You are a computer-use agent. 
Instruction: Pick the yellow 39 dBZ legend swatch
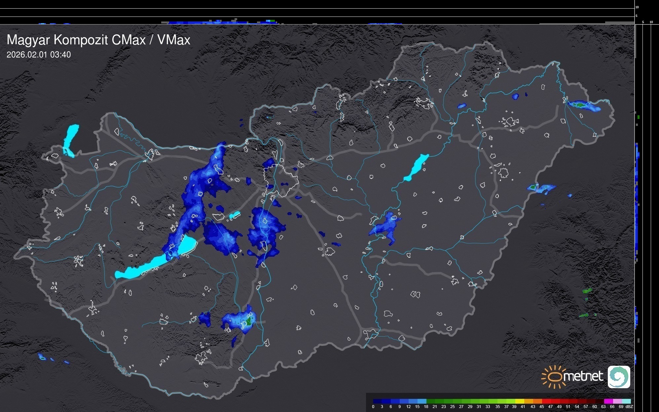520,401
